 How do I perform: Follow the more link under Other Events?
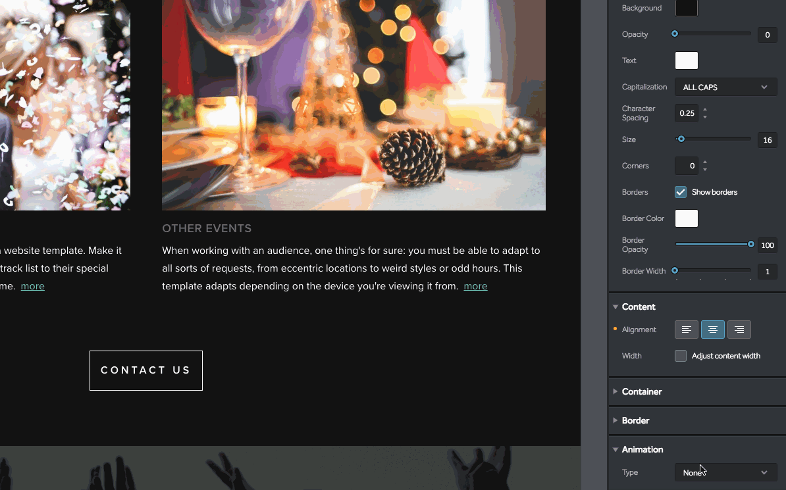tap(475, 286)
